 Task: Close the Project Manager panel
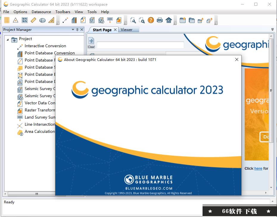(x=82, y=30)
